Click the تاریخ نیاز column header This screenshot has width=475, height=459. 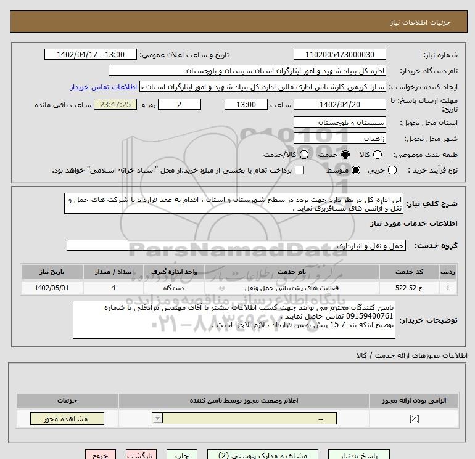52,272
